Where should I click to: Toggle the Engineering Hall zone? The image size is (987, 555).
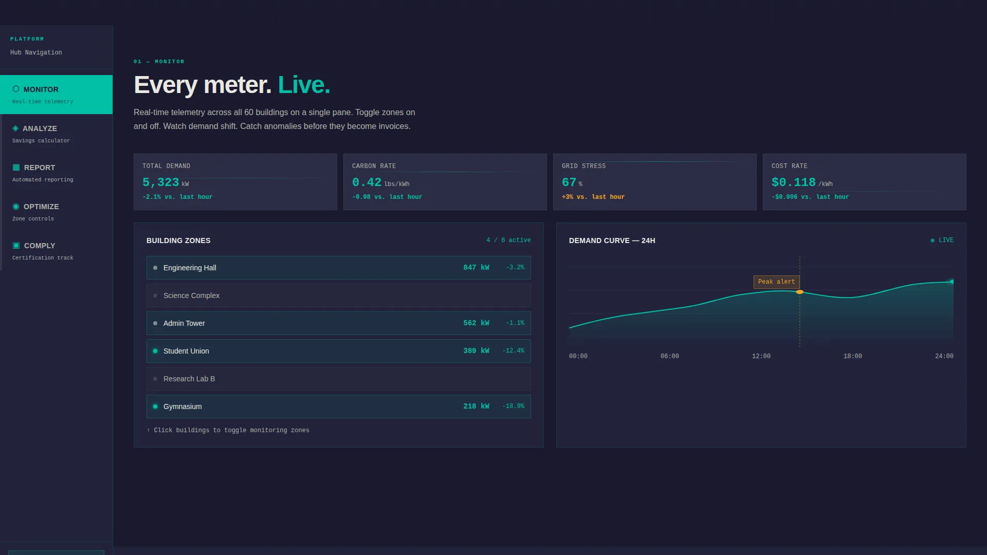338,267
